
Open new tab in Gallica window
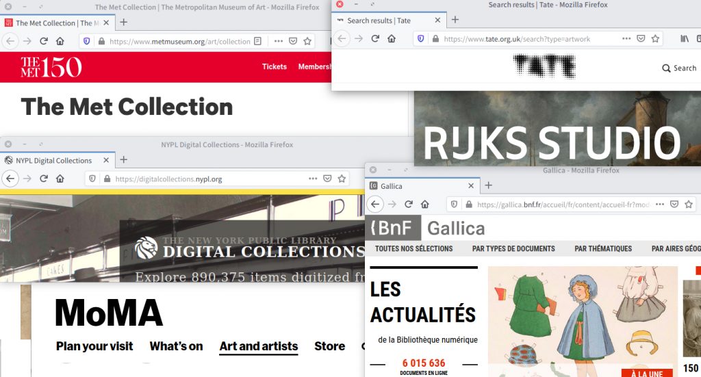click(x=489, y=185)
